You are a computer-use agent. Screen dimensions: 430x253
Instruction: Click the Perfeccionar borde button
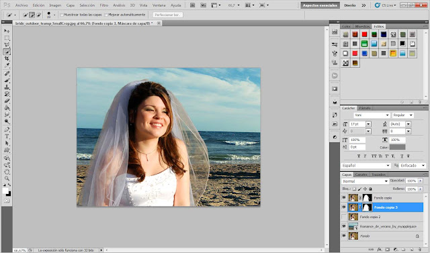click(167, 15)
